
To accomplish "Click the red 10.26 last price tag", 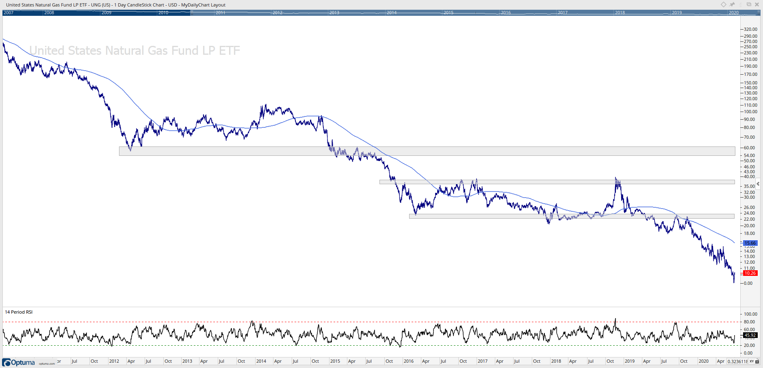I will point(750,273).
